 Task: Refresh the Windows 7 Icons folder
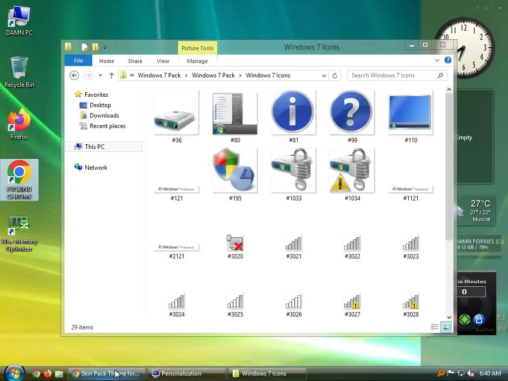(x=335, y=75)
